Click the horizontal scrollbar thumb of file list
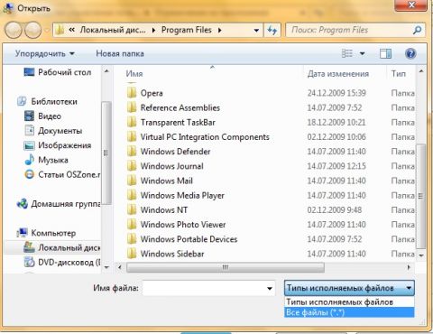 coord(226,267)
